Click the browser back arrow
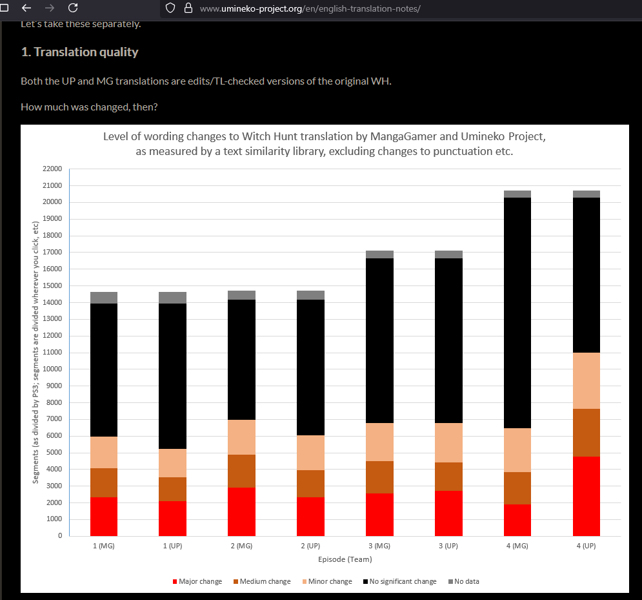642x600 pixels. click(26, 8)
